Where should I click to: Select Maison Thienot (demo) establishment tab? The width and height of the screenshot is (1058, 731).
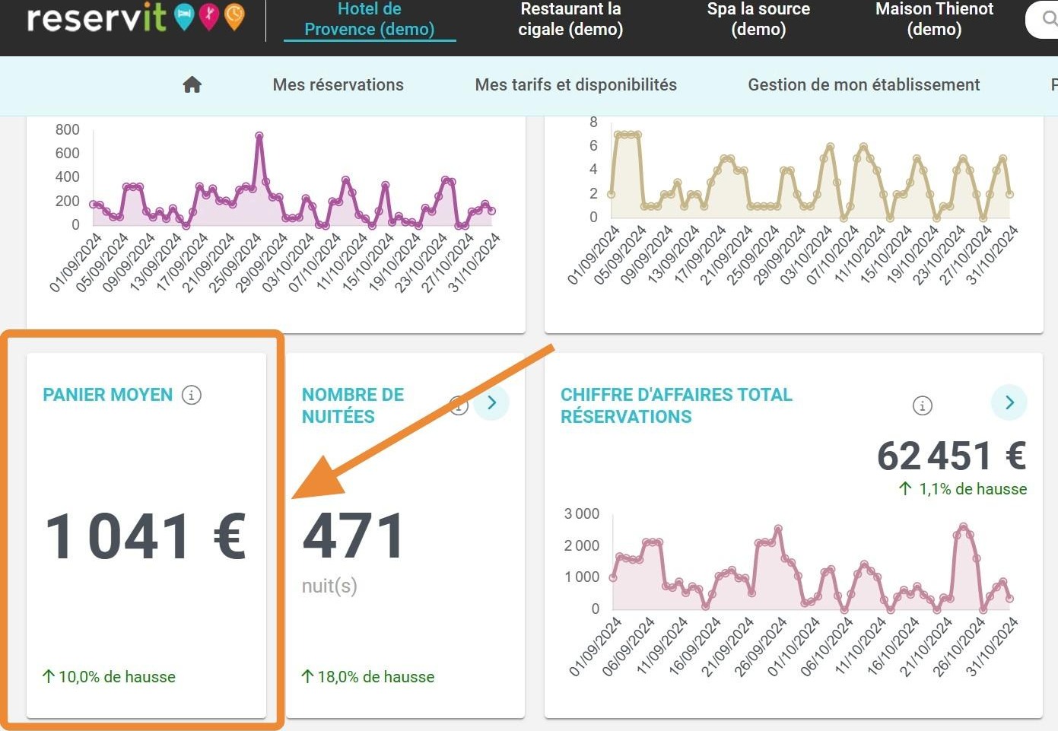point(934,19)
